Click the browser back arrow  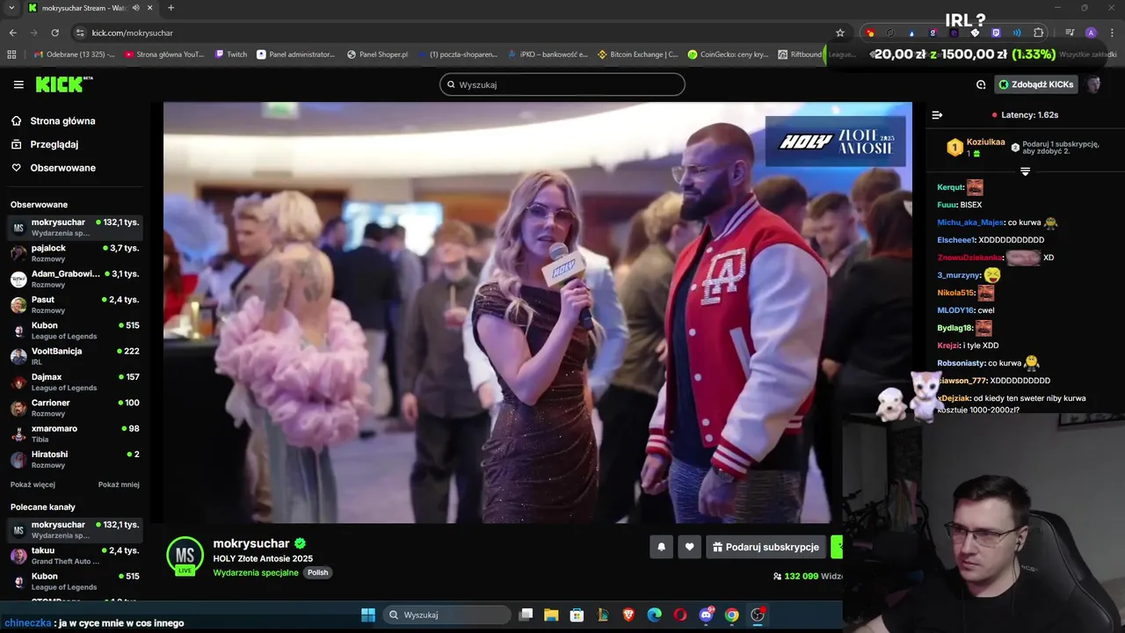click(x=12, y=33)
